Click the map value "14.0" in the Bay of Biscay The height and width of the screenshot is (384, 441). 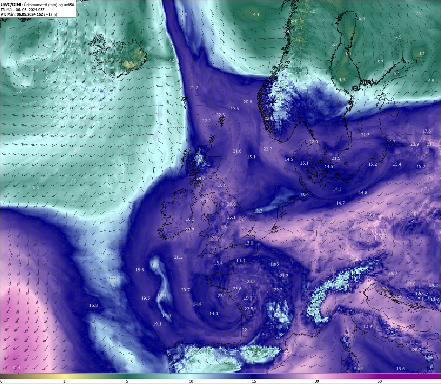click(214, 313)
